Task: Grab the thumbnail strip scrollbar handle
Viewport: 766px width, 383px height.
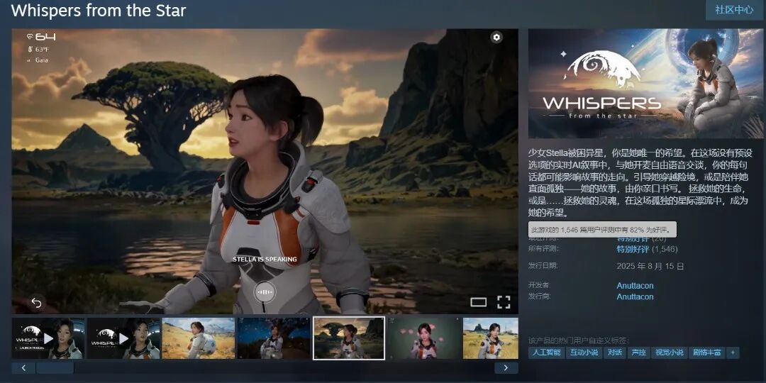Action: [55, 368]
